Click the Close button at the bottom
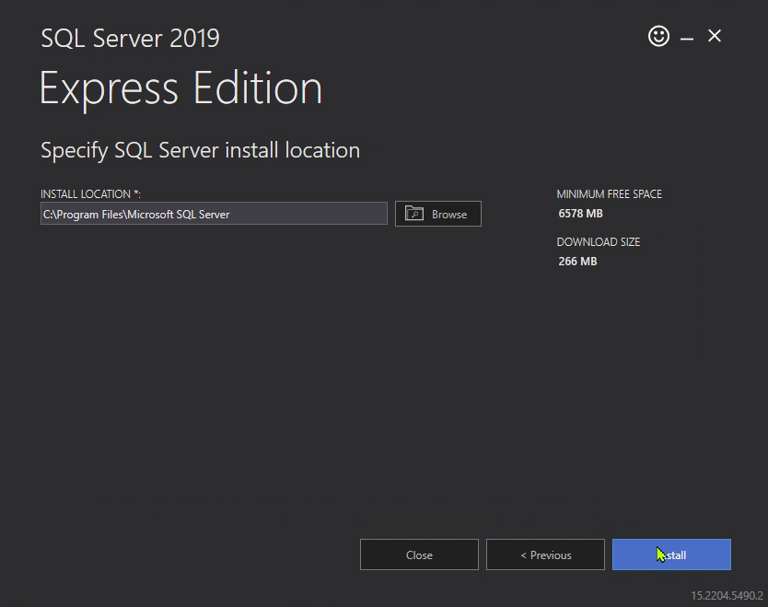Screen dimensions: 768x607 (x=419, y=554)
